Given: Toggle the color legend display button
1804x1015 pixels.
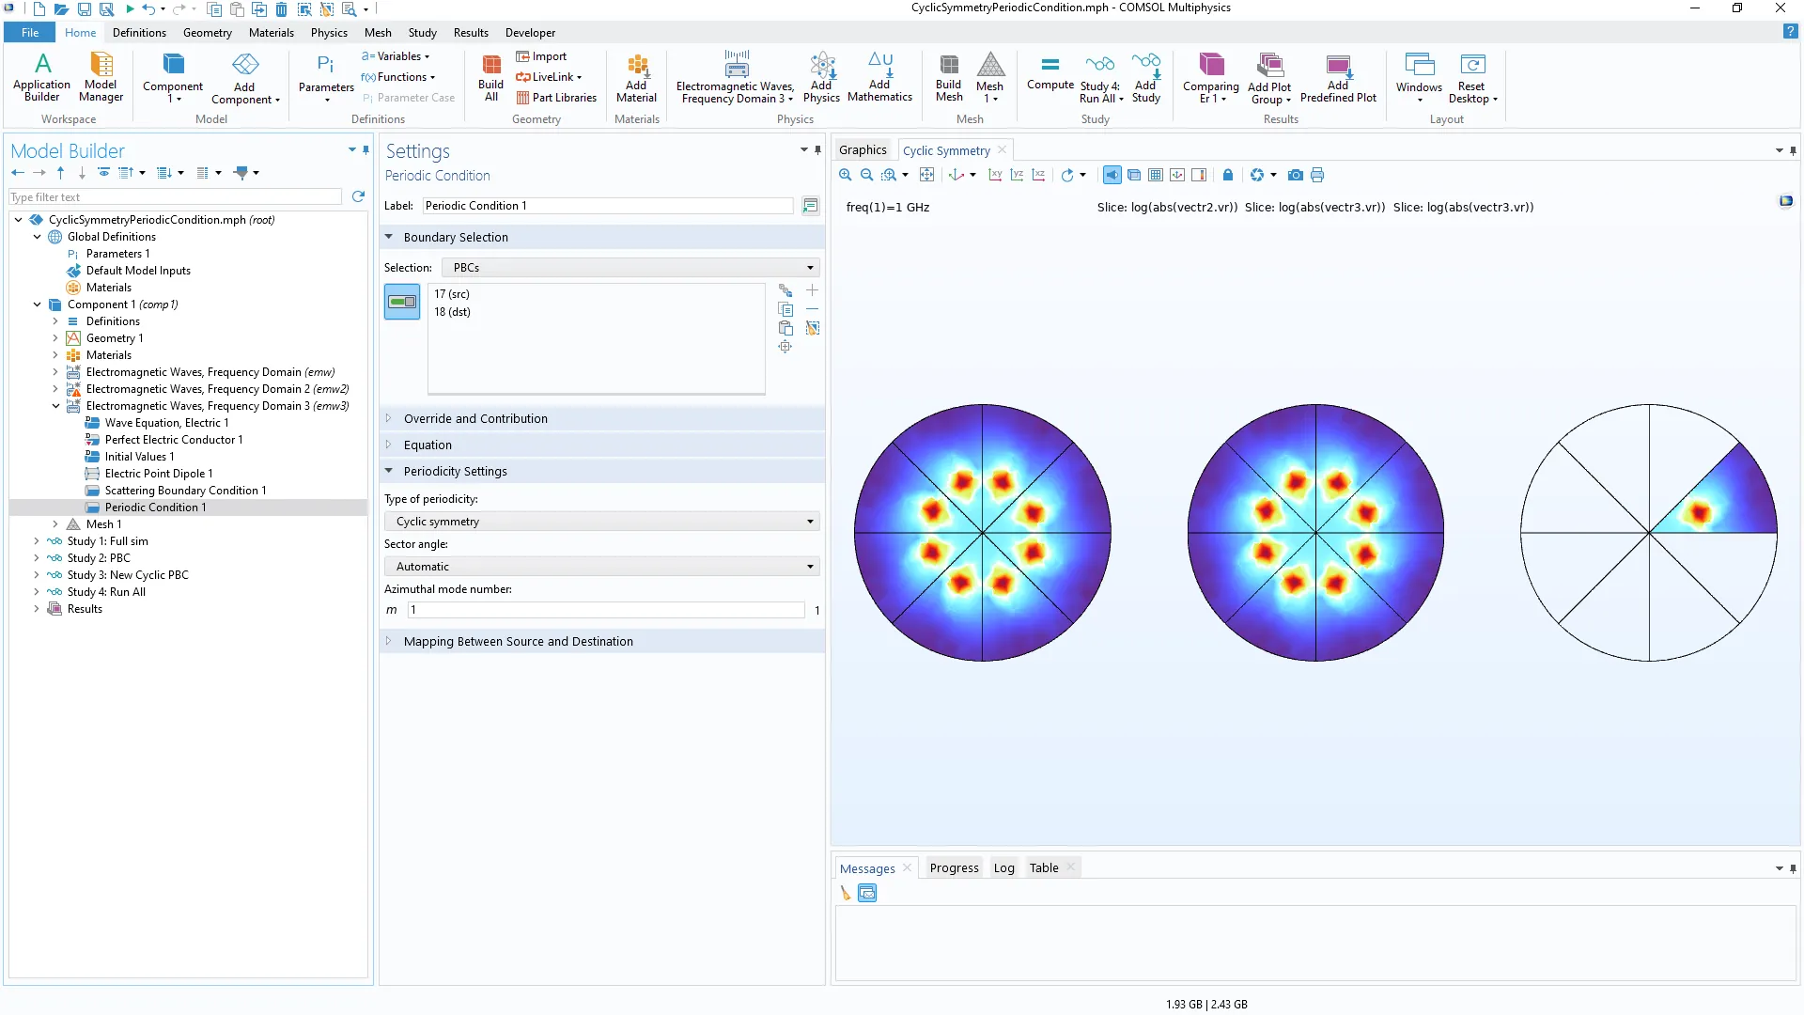Looking at the screenshot, I should [x=1199, y=175].
